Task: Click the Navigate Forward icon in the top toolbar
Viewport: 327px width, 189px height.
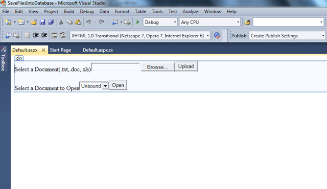Action: pyautogui.click(x=127, y=22)
